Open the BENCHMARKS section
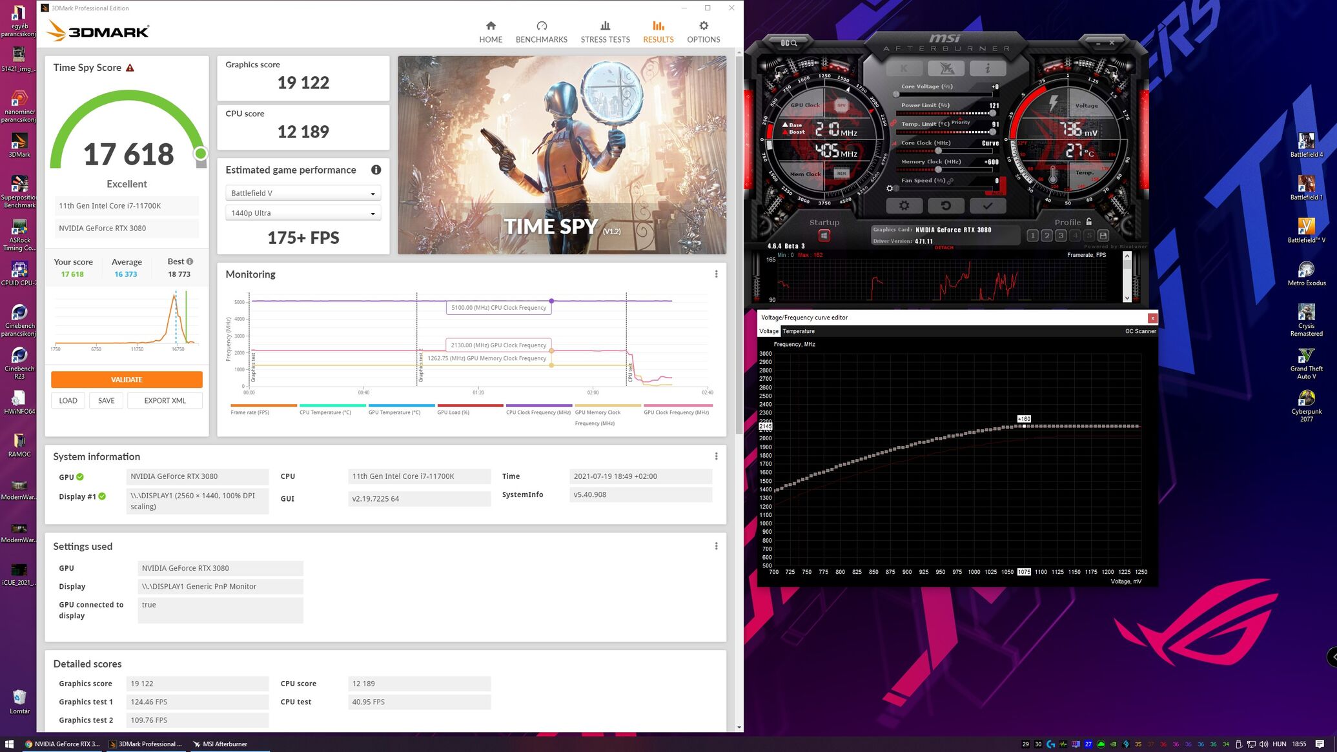1337x752 pixels. [x=541, y=32]
